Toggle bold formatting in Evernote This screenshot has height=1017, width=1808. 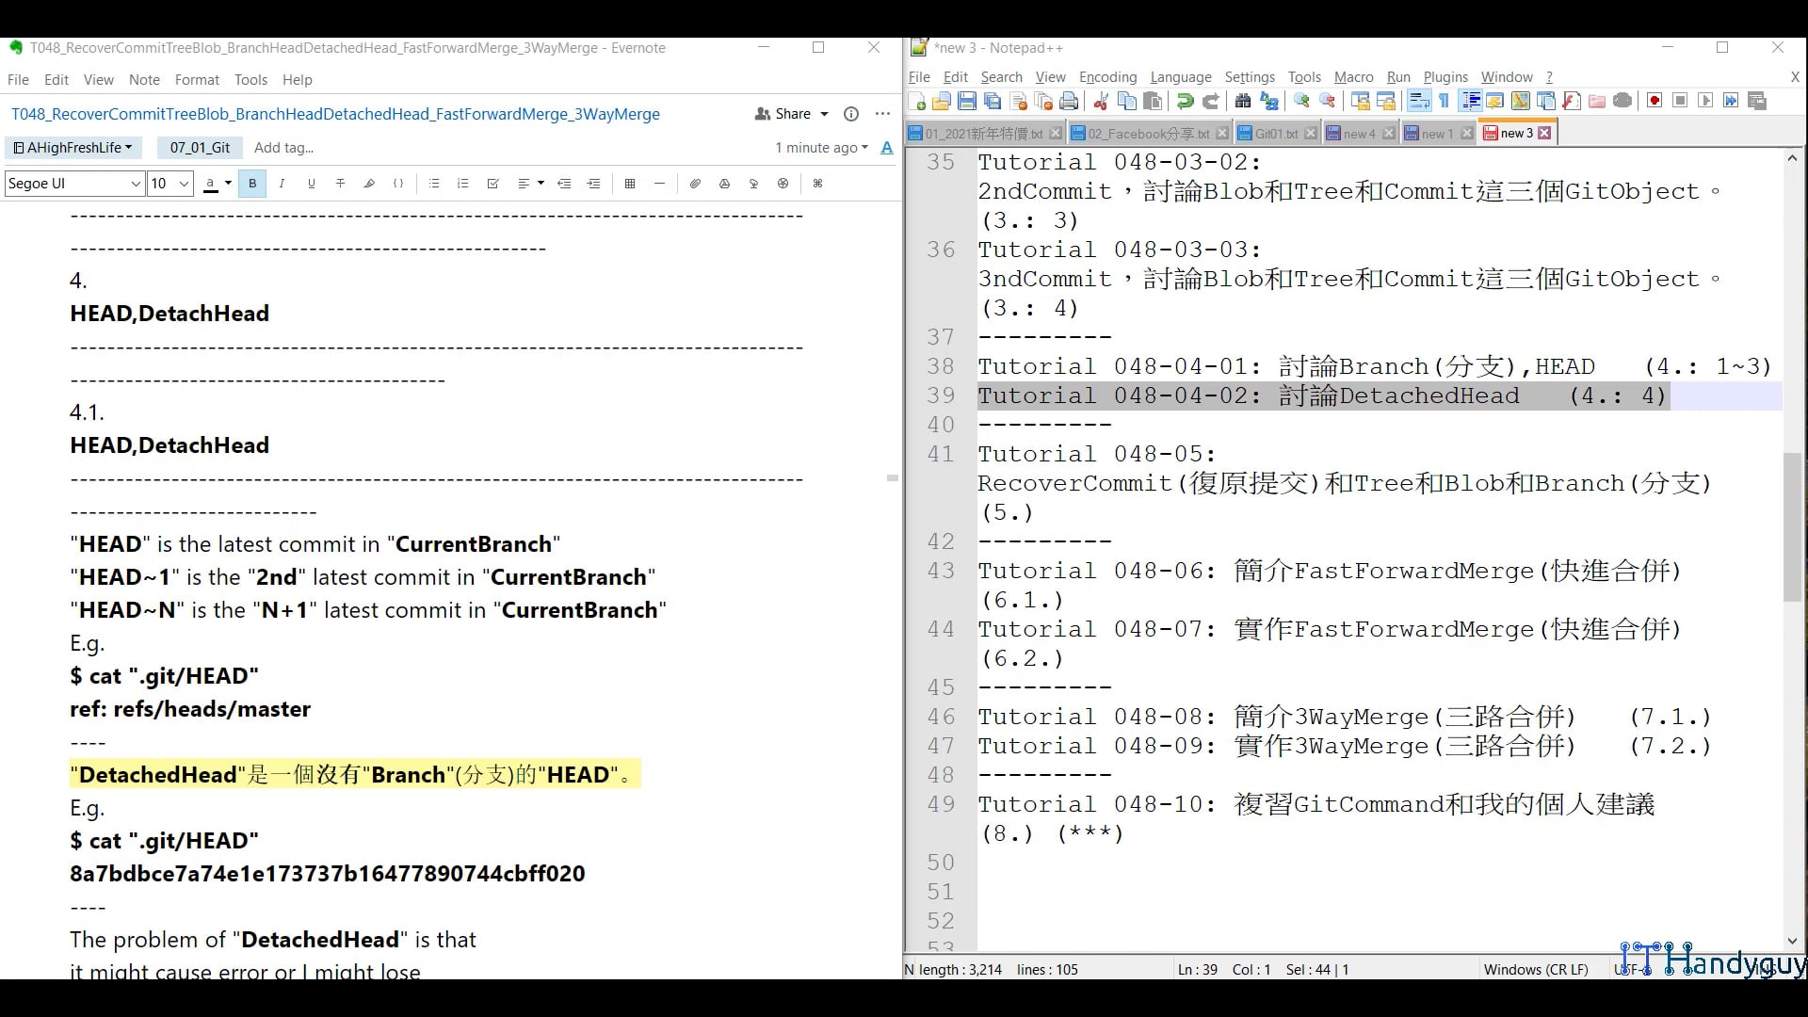click(x=252, y=184)
